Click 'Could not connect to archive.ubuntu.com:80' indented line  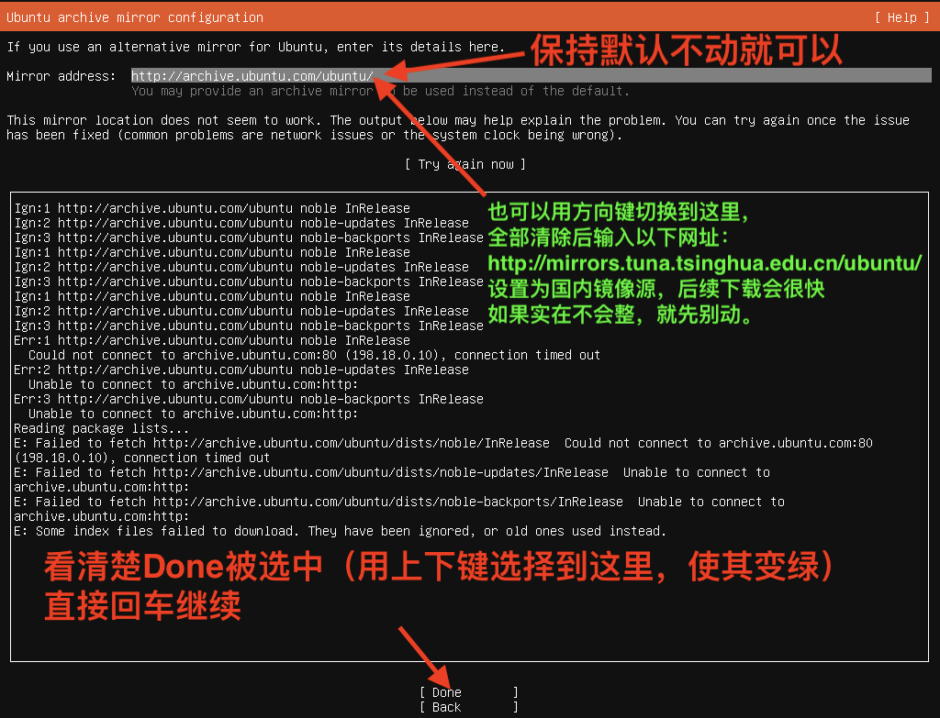point(314,355)
